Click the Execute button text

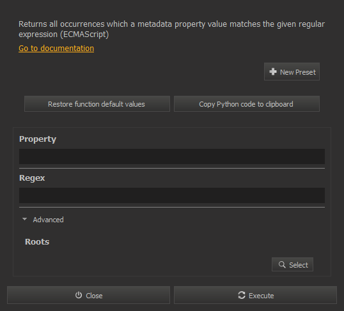point(261,296)
